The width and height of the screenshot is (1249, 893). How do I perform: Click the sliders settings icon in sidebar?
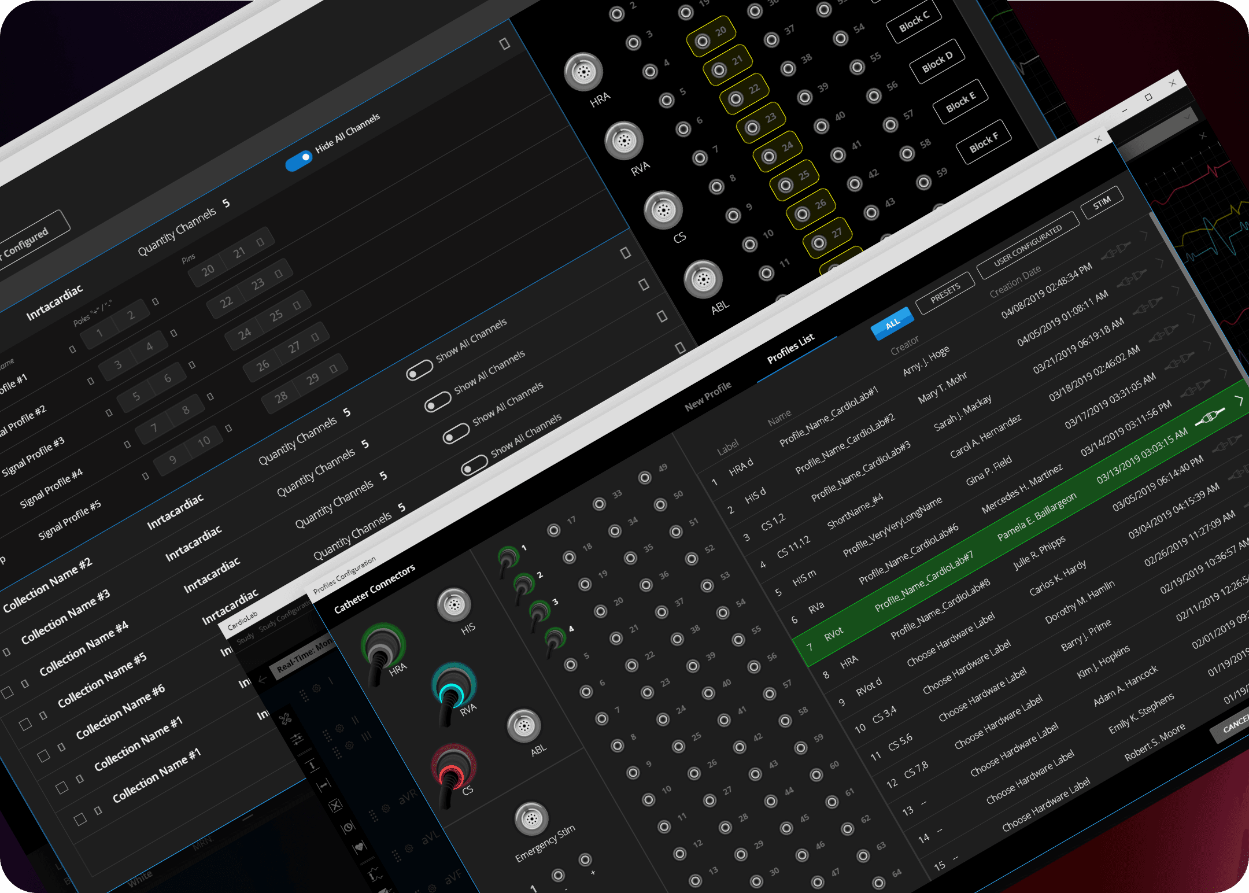(297, 739)
